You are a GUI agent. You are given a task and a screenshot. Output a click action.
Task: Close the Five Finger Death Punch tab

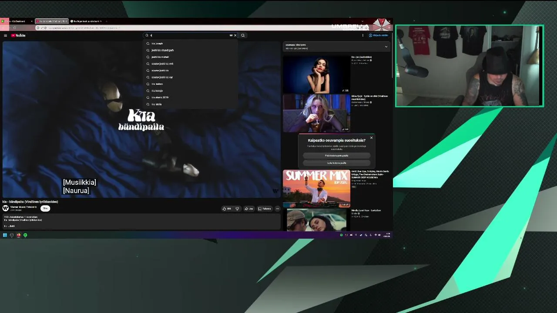click(101, 21)
